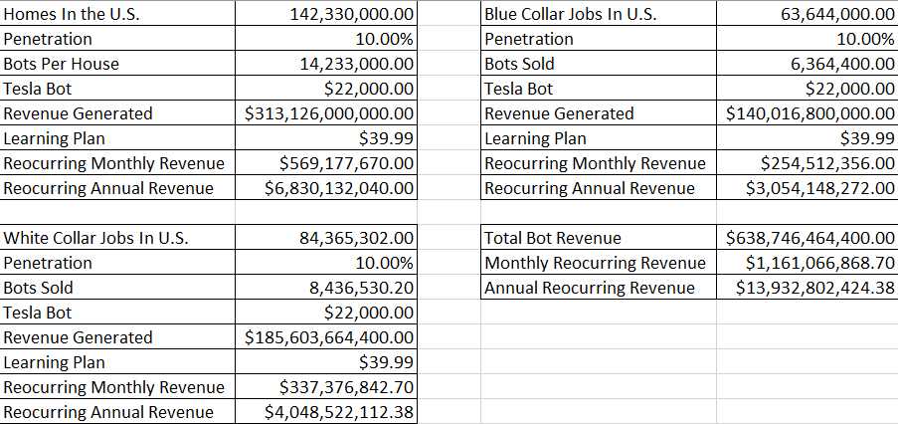
Task: Select the $3,054,148,272.00 annual revenue cell
Action: pyautogui.click(x=820, y=188)
